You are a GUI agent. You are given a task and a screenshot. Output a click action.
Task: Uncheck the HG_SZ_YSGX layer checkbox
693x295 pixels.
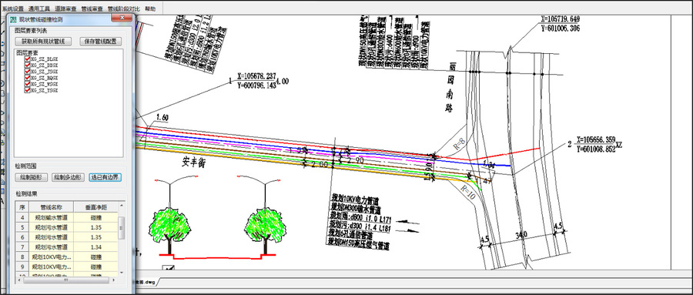point(28,90)
